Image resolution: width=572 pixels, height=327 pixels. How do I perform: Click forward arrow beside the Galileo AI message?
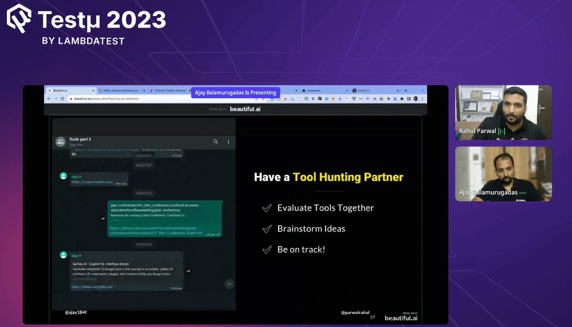pos(188,271)
